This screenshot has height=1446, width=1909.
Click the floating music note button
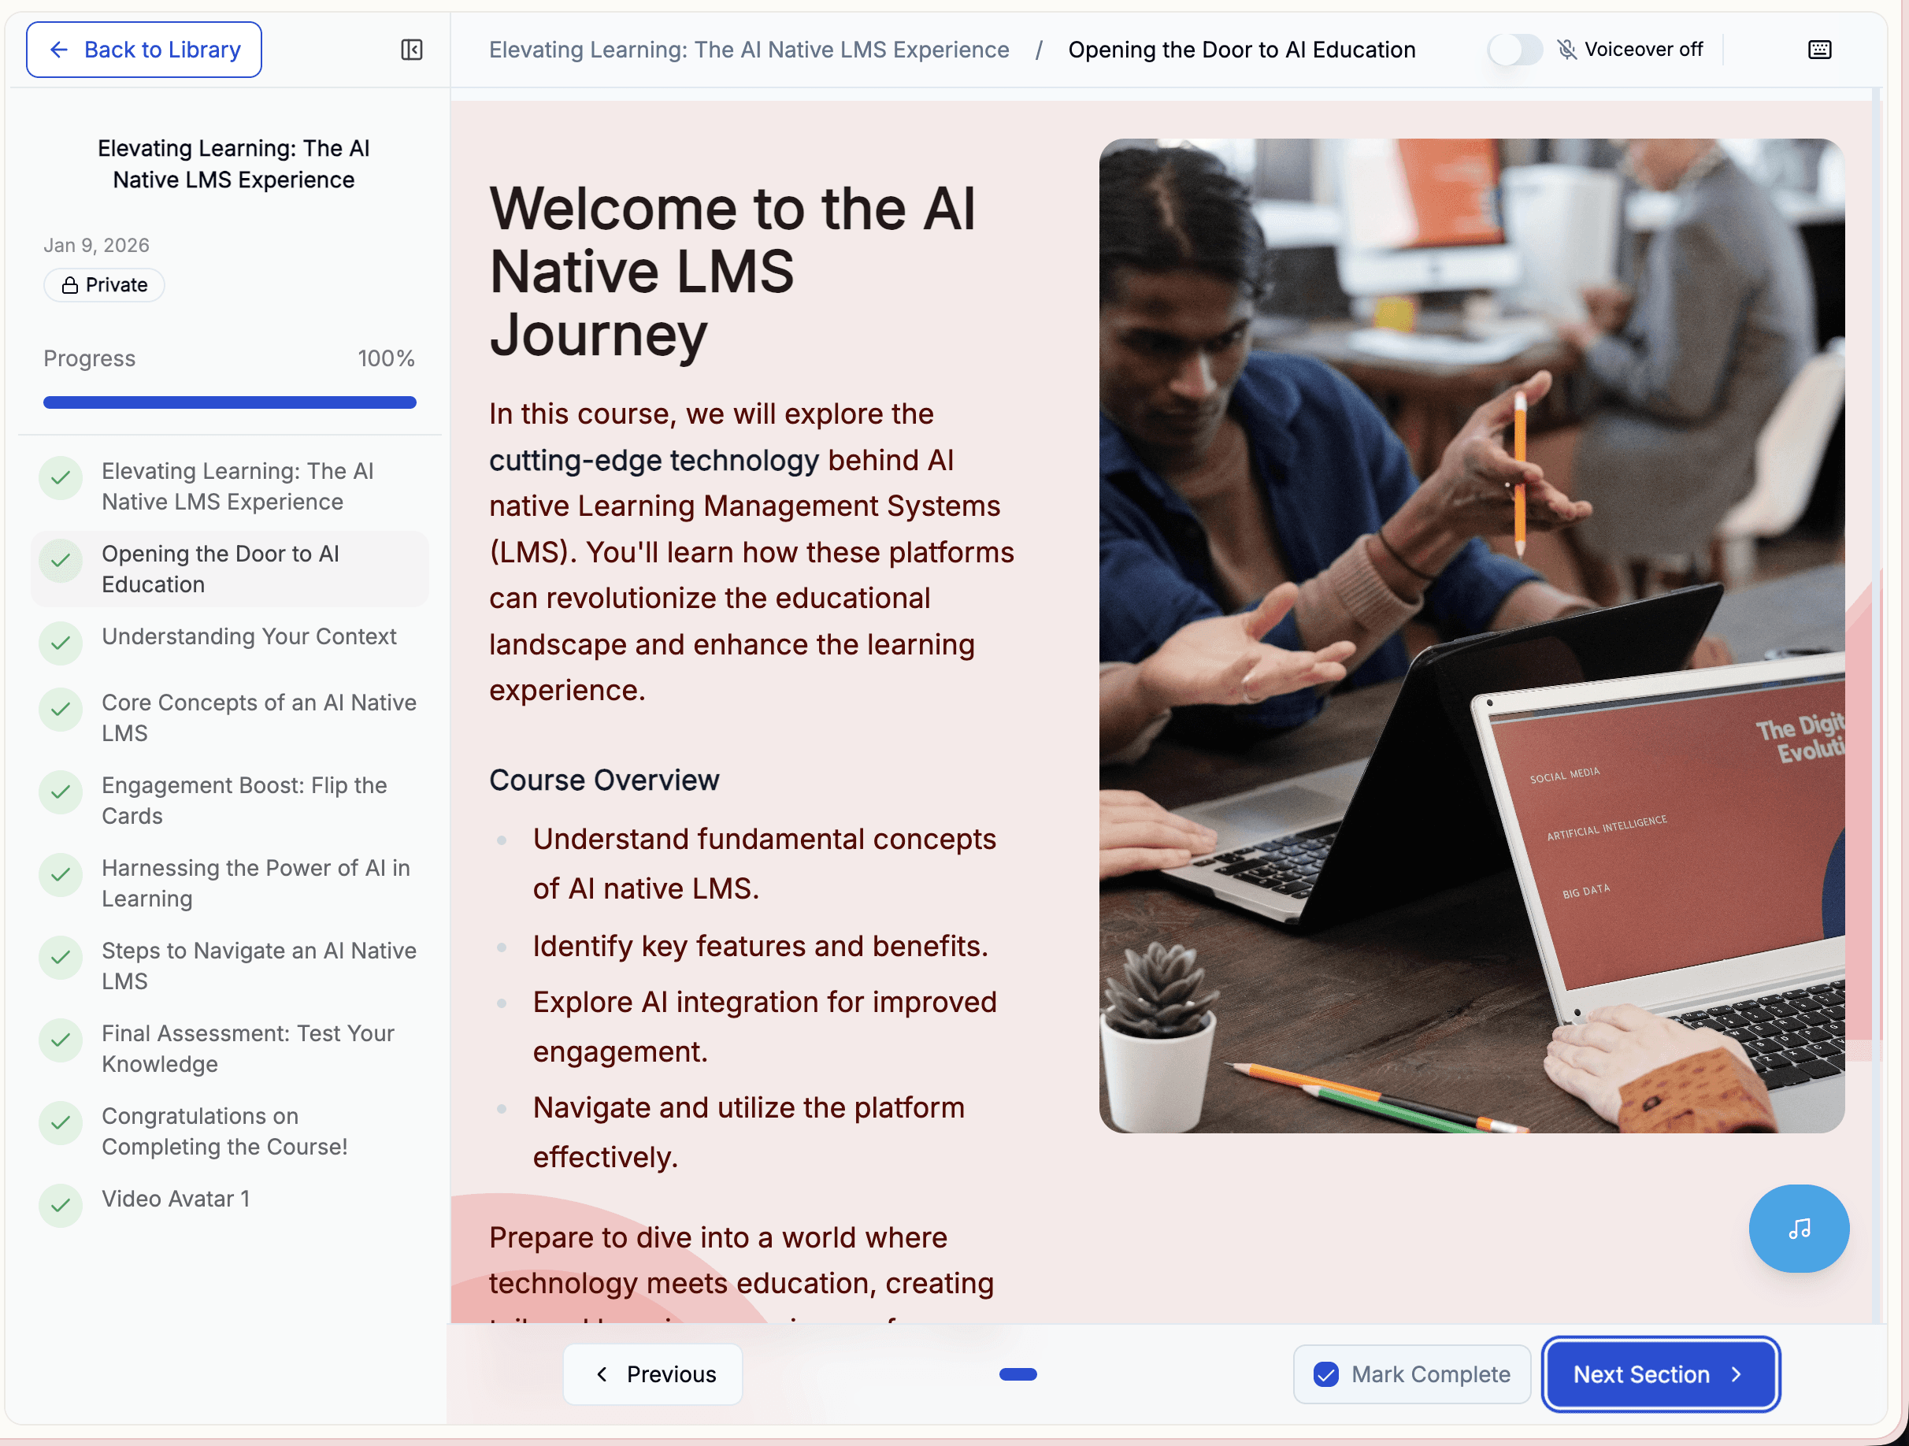pos(1799,1228)
